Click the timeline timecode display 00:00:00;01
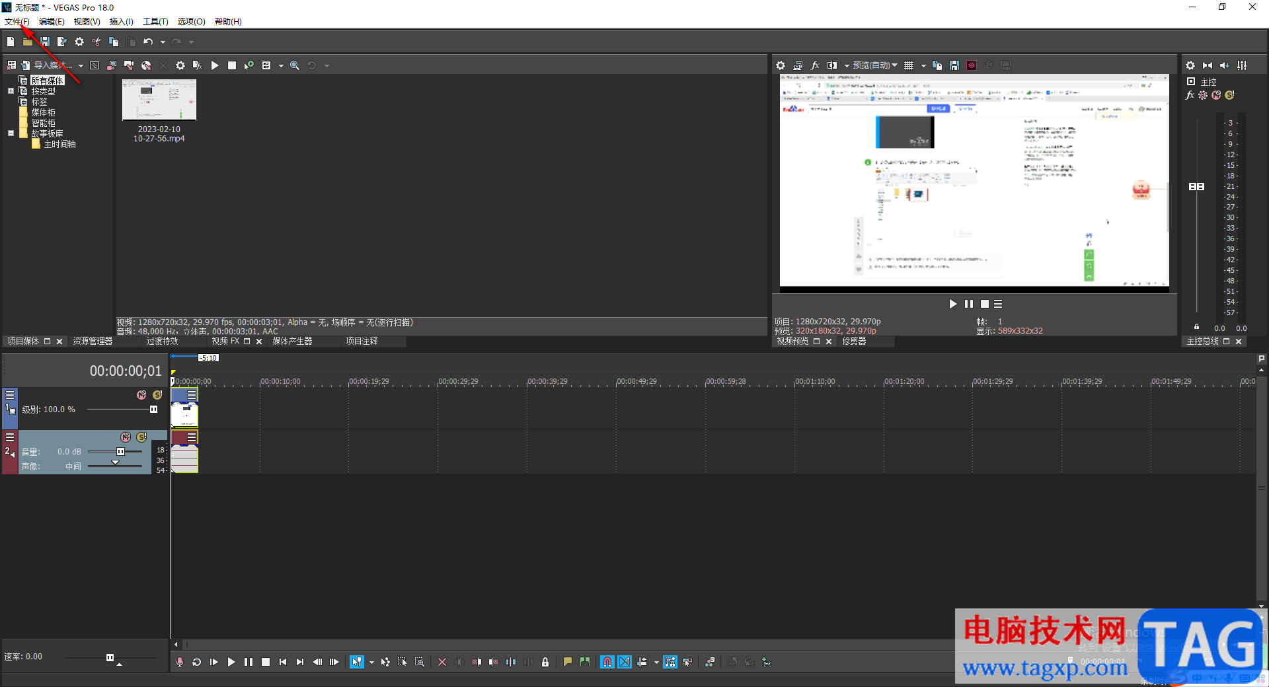Image resolution: width=1269 pixels, height=687 pixels. point(126,371)
